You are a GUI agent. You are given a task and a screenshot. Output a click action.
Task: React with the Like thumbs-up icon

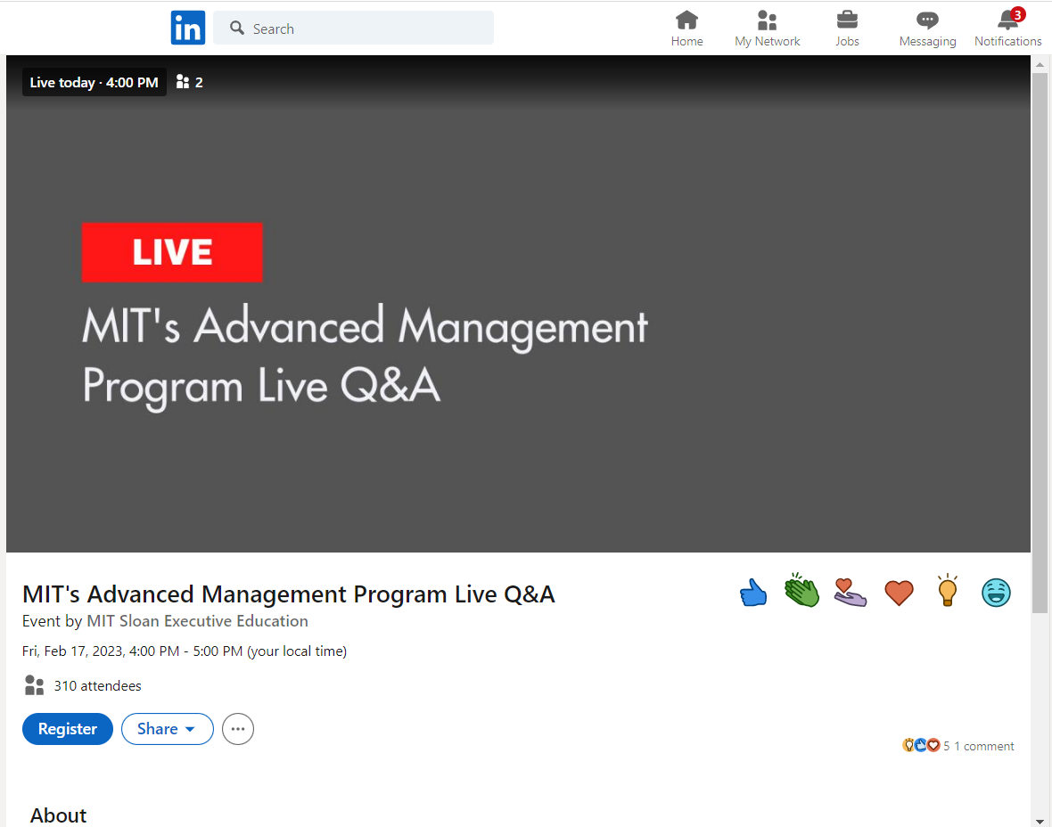[x=752, y=593]
